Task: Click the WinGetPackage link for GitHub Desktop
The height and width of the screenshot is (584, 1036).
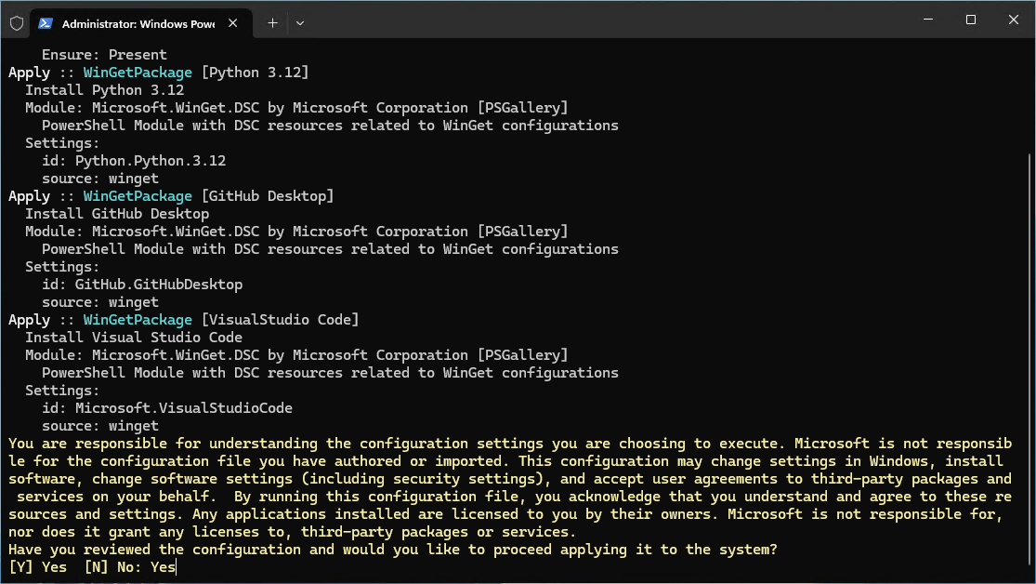Action: click(138, 196)
